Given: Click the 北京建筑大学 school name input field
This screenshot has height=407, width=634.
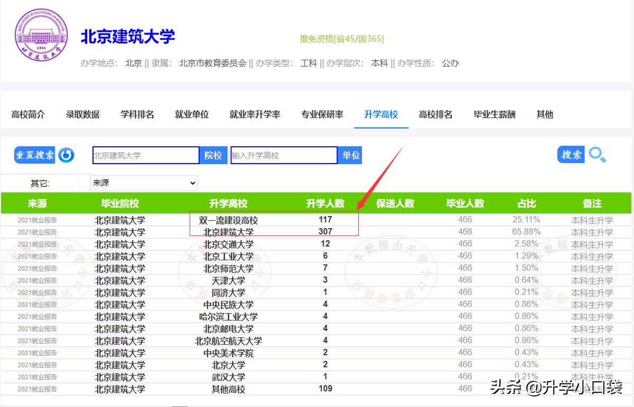Looking at the screenshot, I should coord(145,155).
